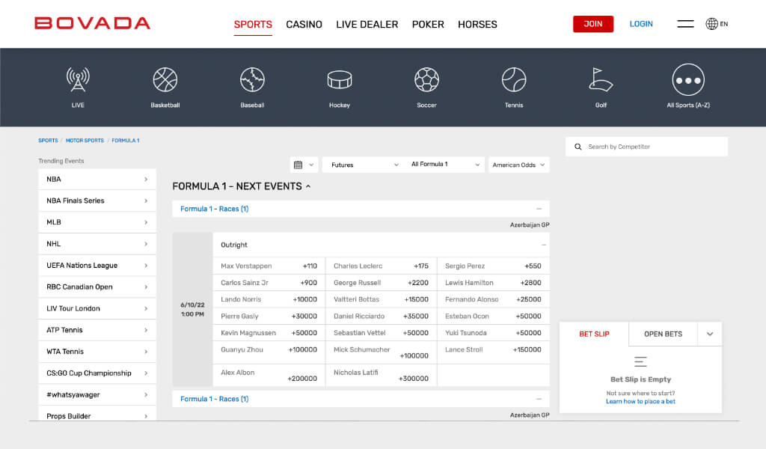Open the calendar date picker
This screenshot has height=449, width=766.
tap(304, 165)
